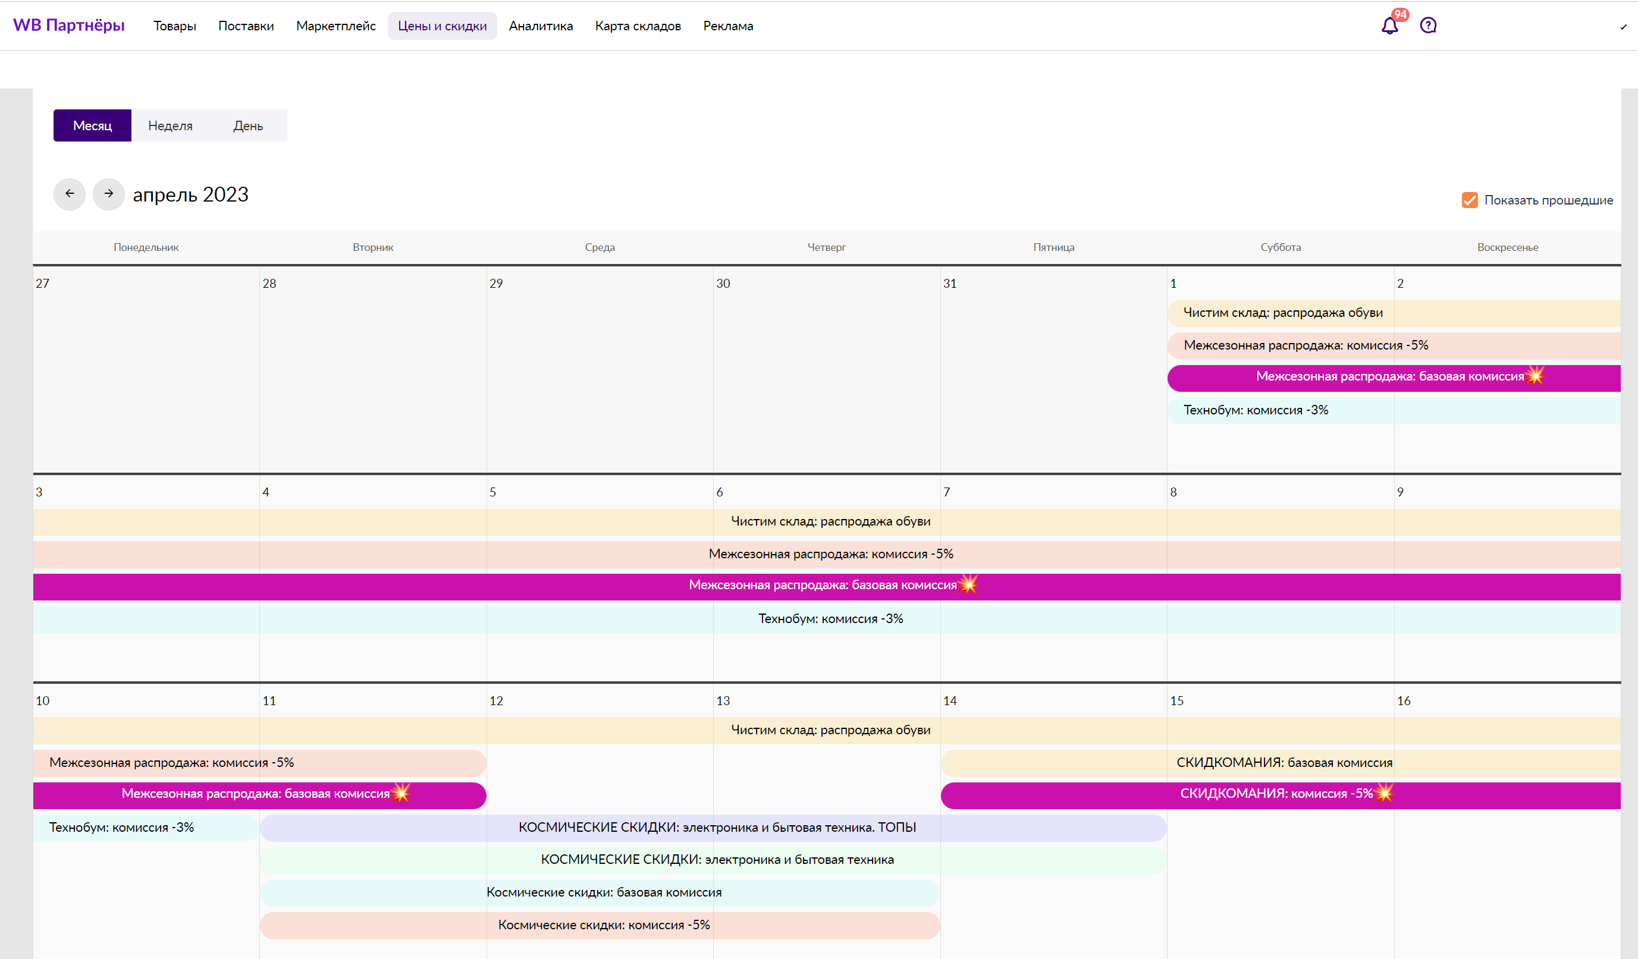1638x959 pixels.
Task: Open 'КОСМИЧЕСКИЕ СКИДКИ: электроника и бытовая техника. ТОПЫ'
Action: (713, 828)
